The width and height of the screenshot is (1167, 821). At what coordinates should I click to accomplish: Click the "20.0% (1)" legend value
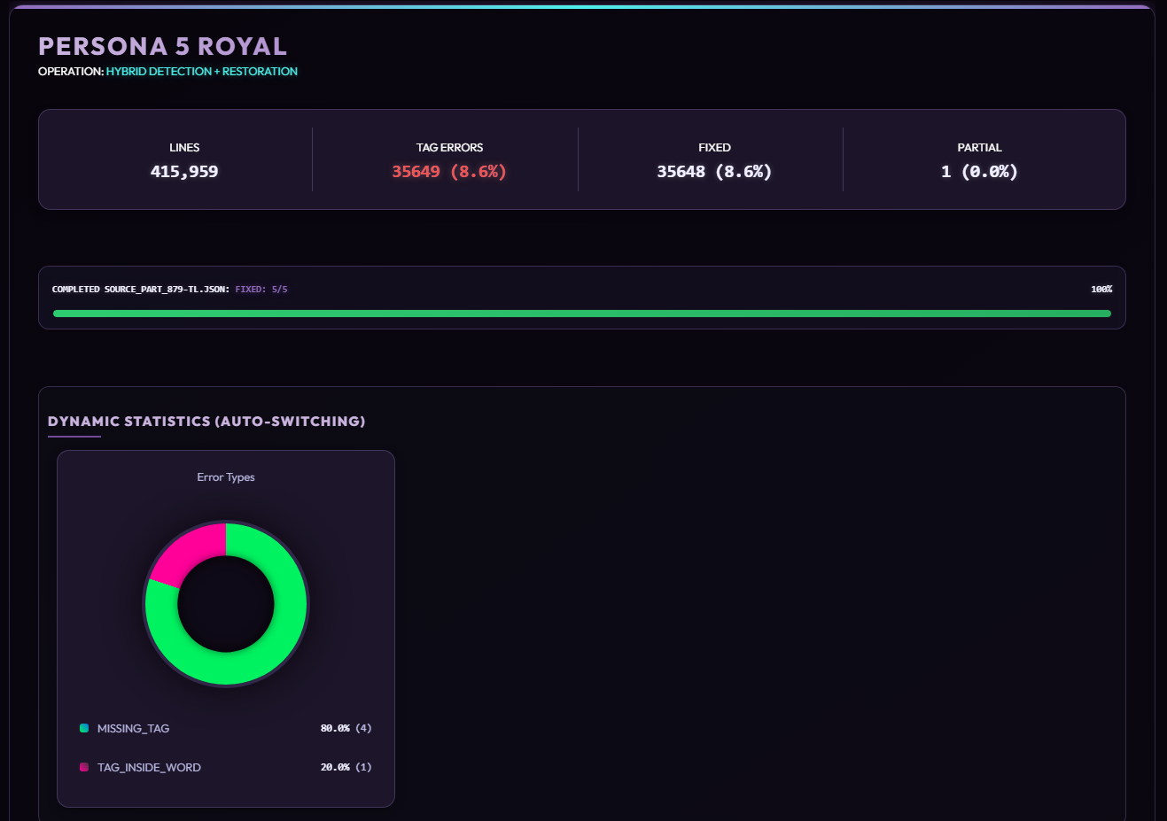coord(346,767)
